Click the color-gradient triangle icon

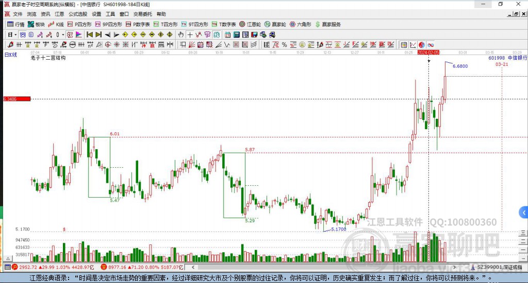click(78, 34)
